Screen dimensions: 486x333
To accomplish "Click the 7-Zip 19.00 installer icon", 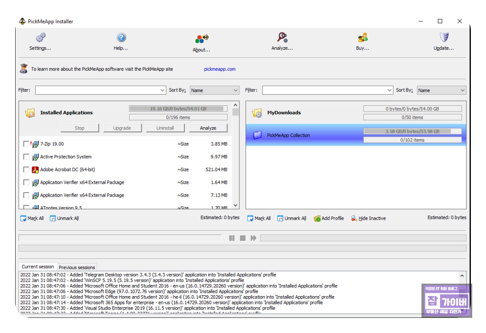I will pos(35,144).
